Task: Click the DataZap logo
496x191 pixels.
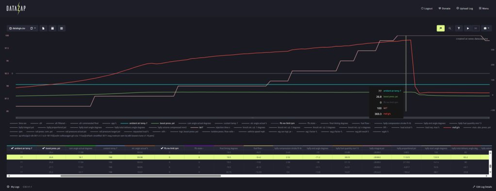Action: [16, 8]
